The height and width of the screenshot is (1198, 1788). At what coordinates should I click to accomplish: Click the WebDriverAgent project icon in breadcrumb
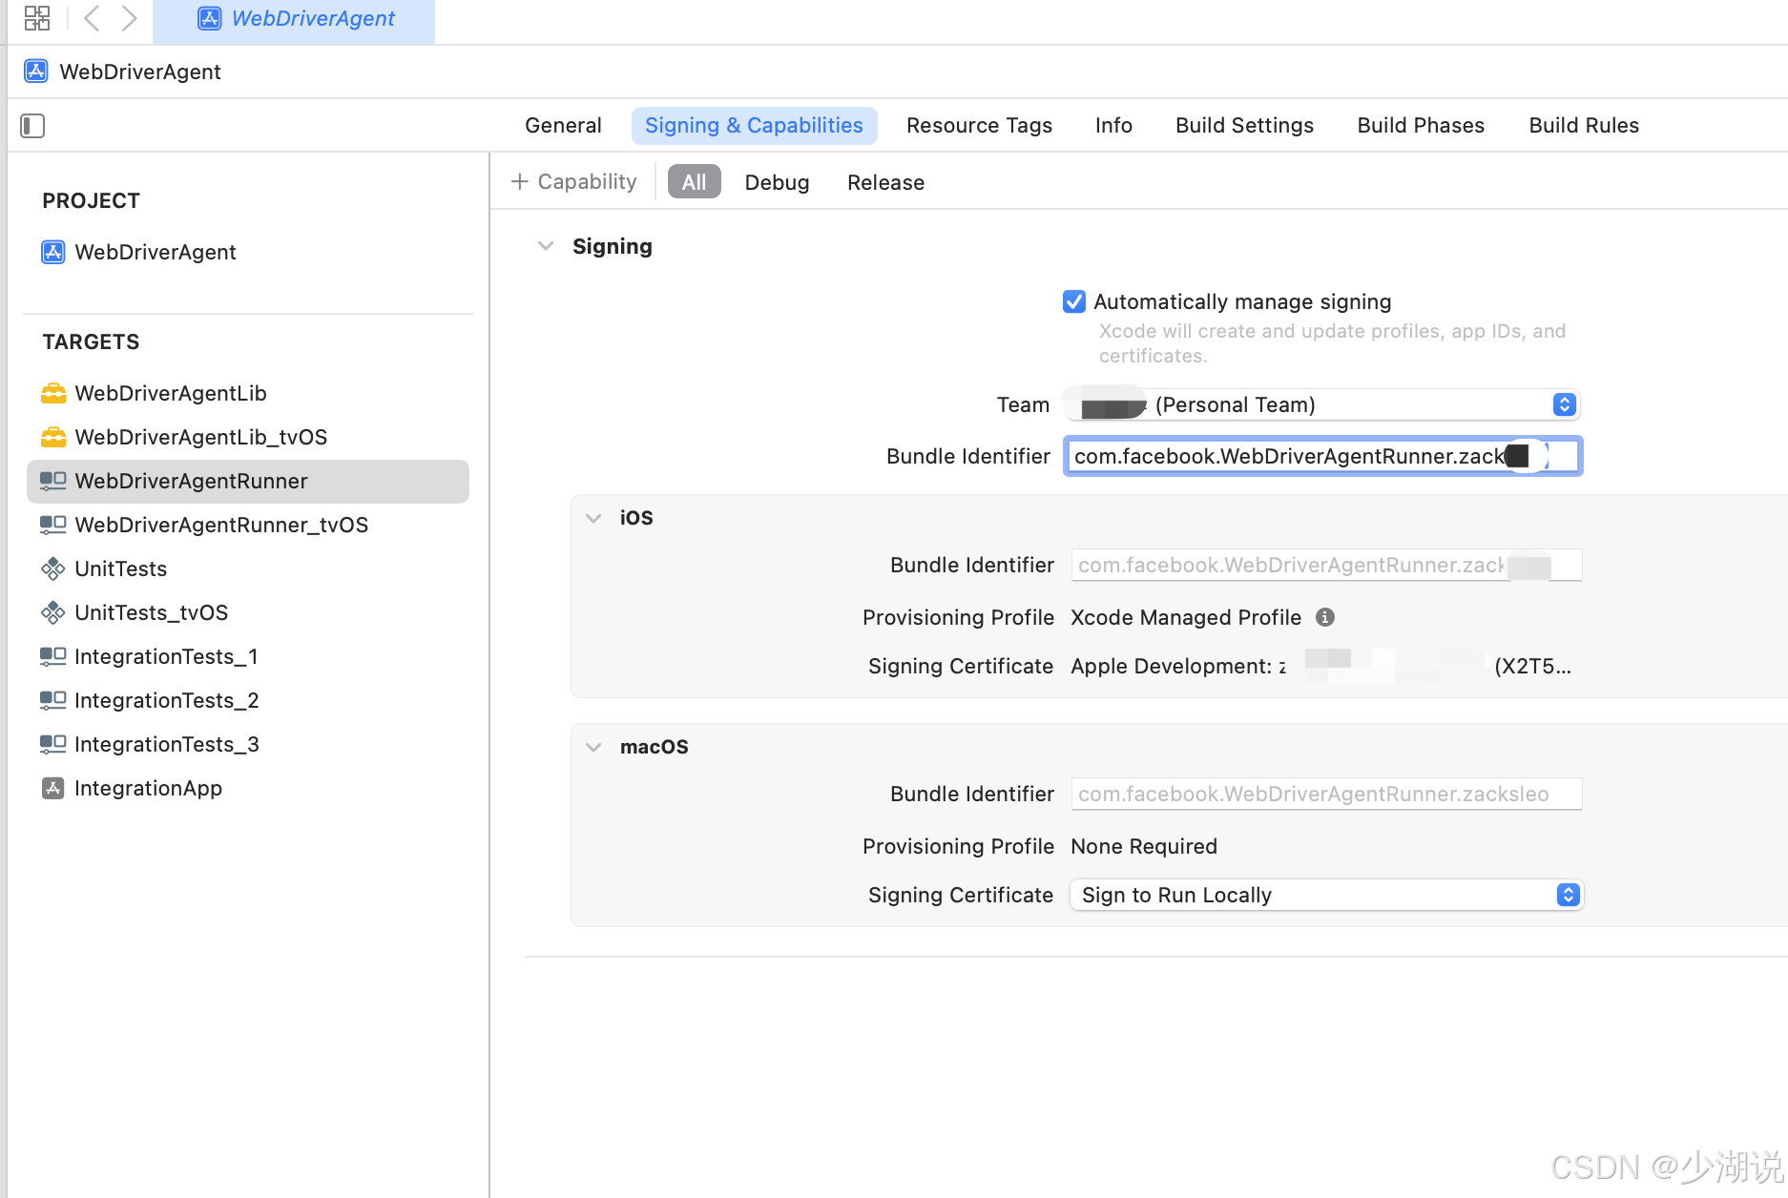[36, 72]
